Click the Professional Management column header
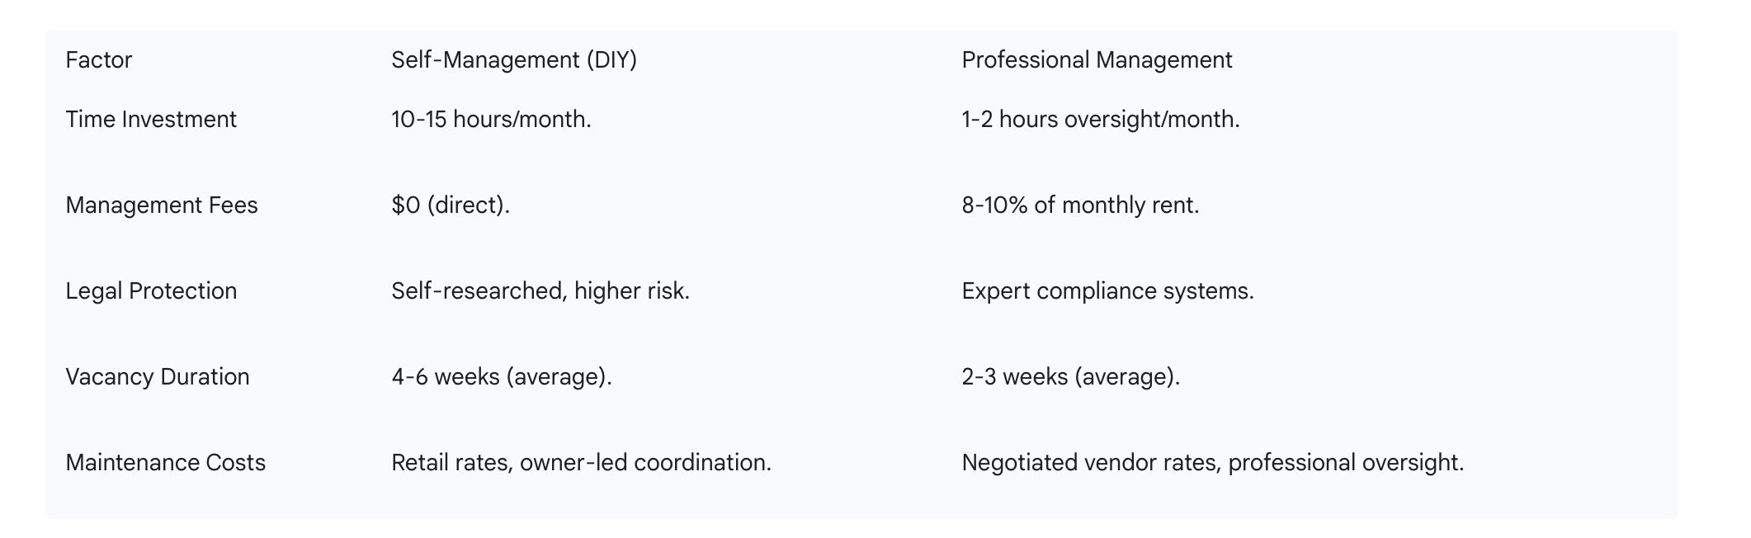Viewport: 1751px width, 538px height. tap(1097, 60)
